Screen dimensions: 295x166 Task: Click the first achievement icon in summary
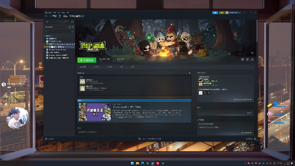coord(82,82)
